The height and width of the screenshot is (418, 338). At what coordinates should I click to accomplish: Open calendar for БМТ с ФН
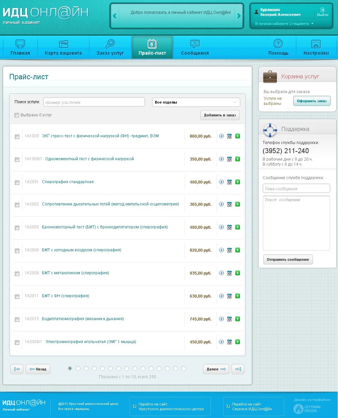point(230,296)
